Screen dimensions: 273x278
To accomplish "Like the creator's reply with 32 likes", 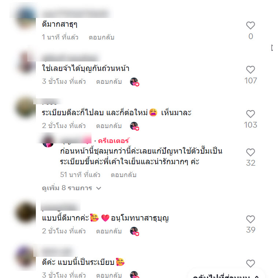I will click(250, 152).
